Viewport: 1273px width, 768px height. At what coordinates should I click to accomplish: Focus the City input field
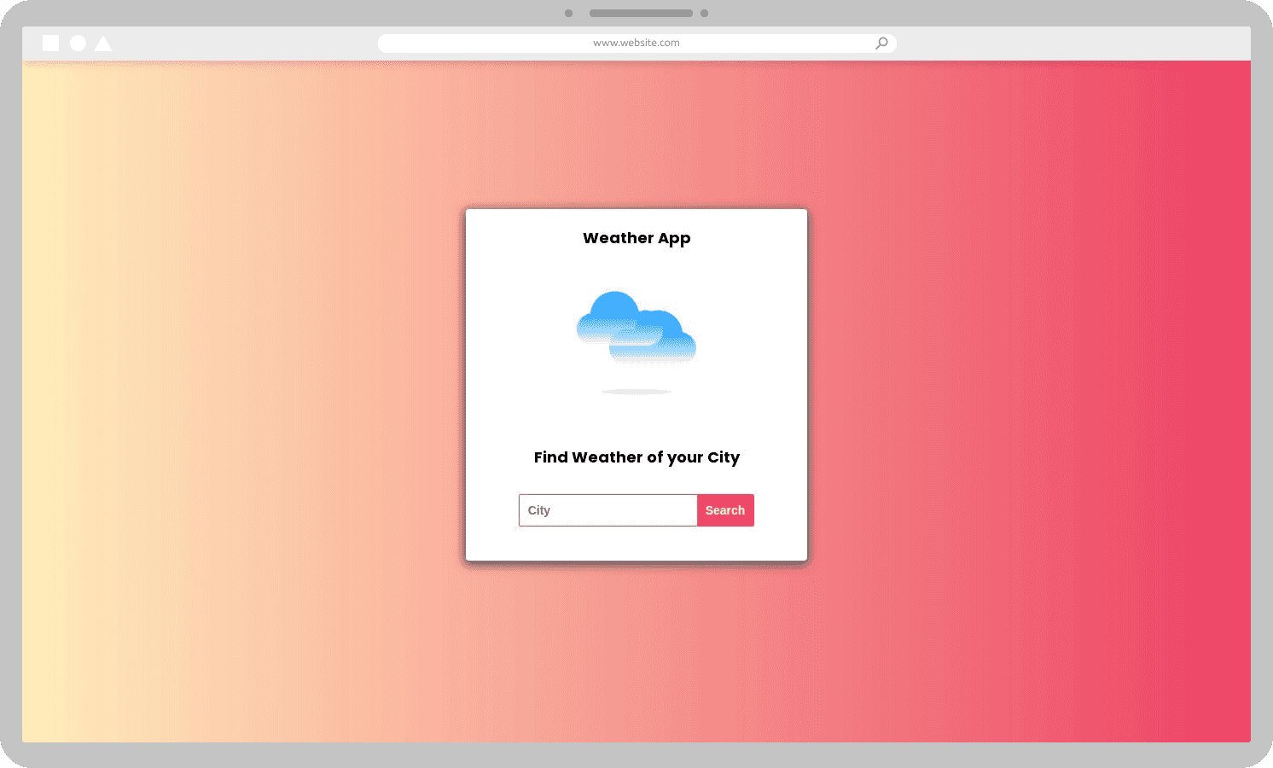coord(607,510)
